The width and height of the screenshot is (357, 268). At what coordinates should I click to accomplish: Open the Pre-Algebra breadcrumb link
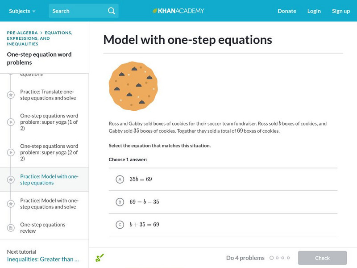coord(22,33)
